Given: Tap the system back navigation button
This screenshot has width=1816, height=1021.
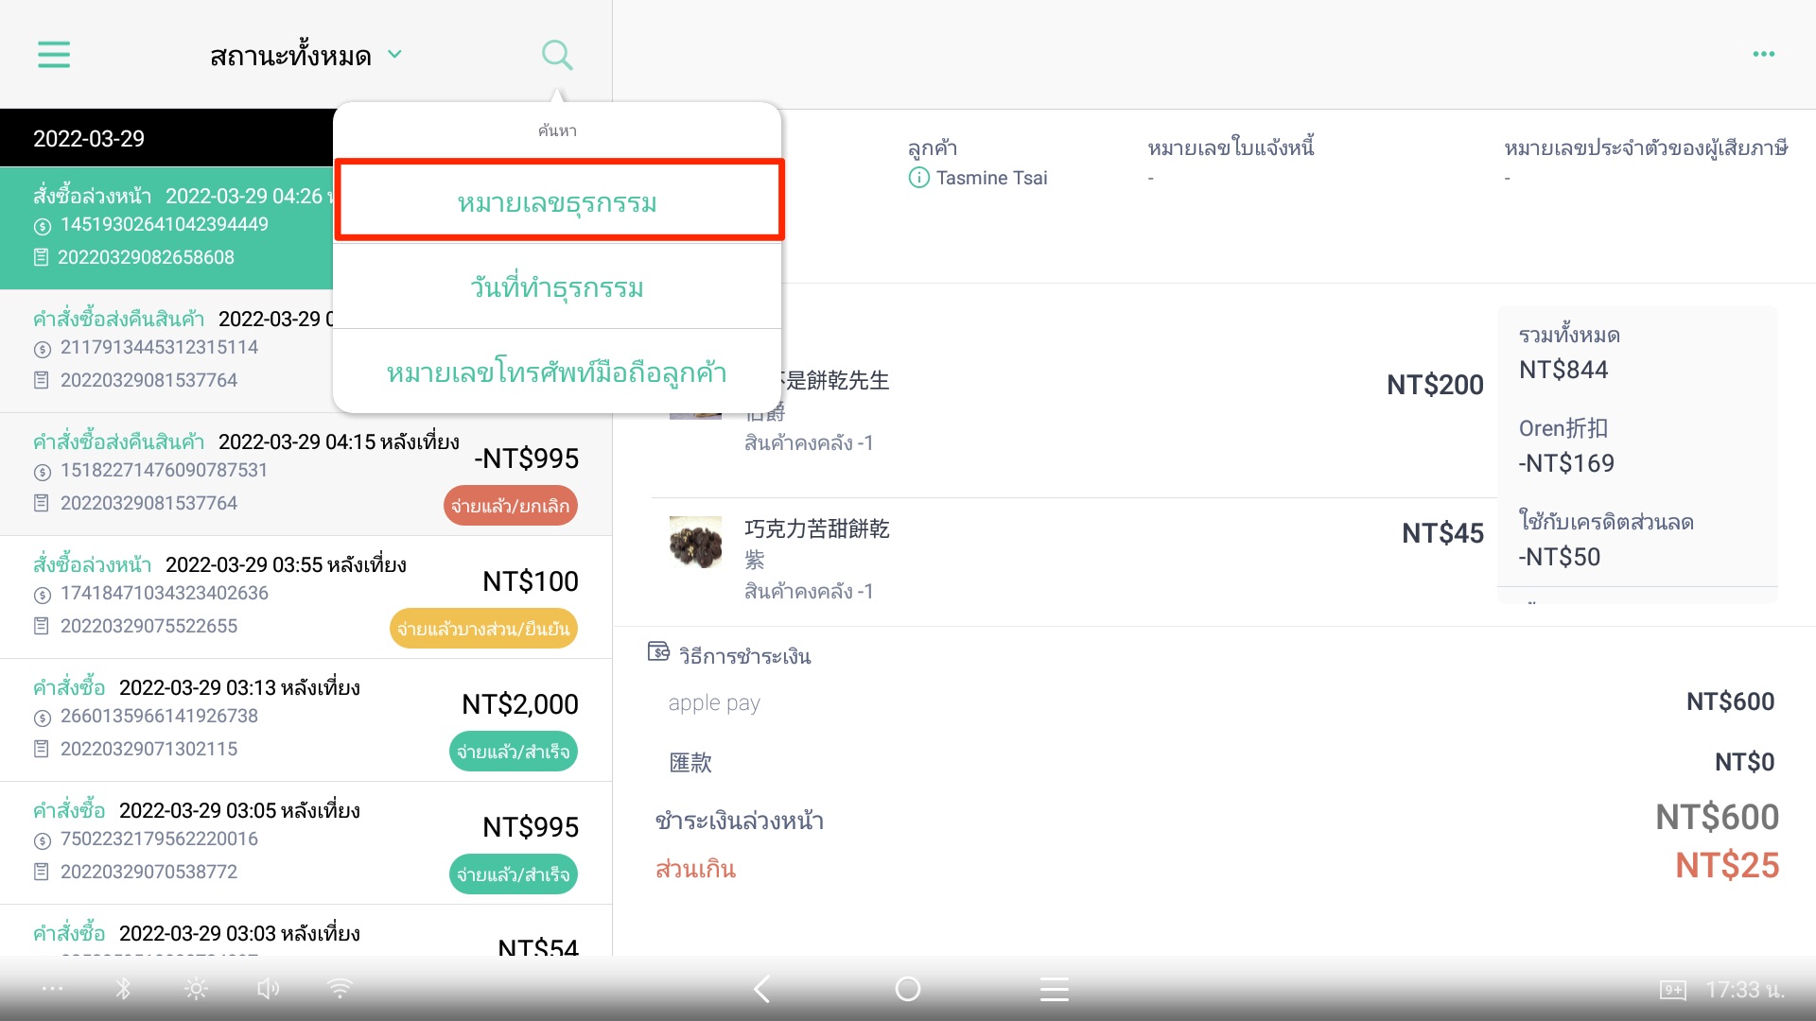Looking at the screenshot, I should (762, 989).
